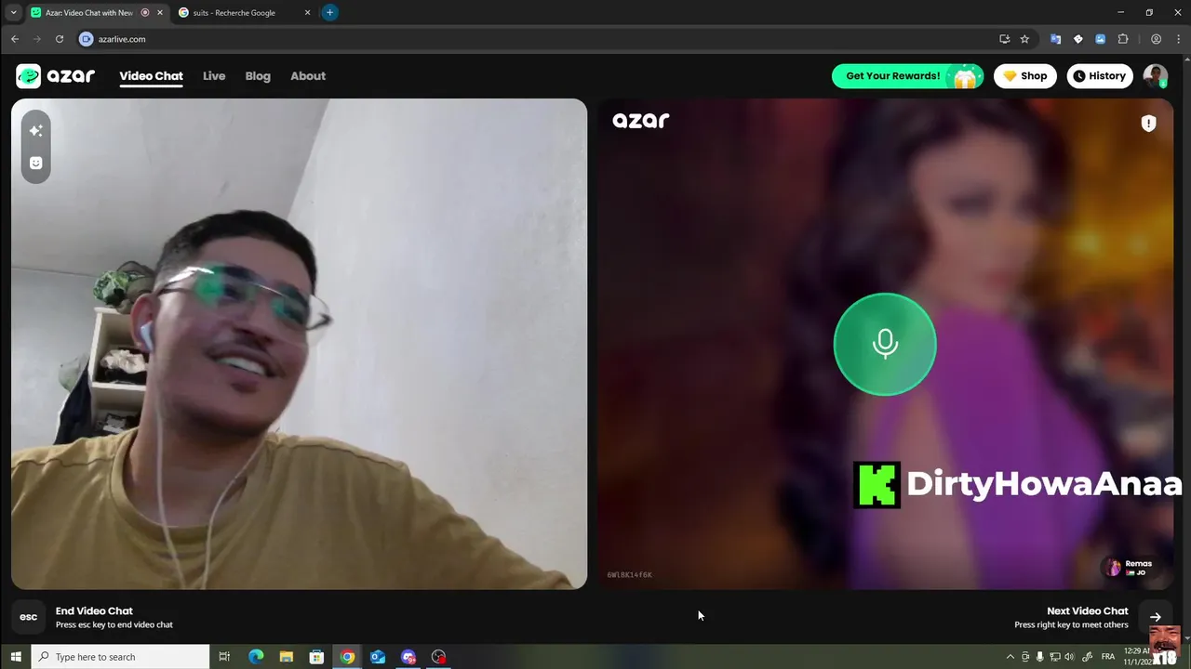Viewport: 1191px width, 669px height.
Task: Click the white tag extension icon
Action: [x=1077, y=39]
